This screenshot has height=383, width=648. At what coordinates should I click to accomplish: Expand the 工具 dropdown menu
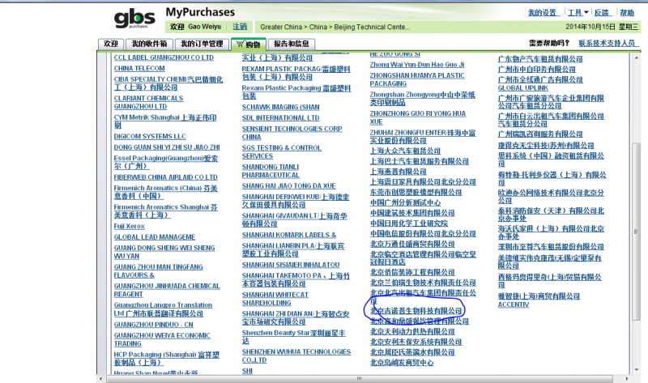tap(578, 13)
